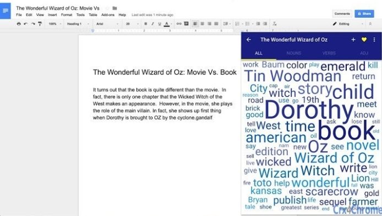
Task: Click the Increase indent icon
Action: pyautogui.click(x=265, y=24)
